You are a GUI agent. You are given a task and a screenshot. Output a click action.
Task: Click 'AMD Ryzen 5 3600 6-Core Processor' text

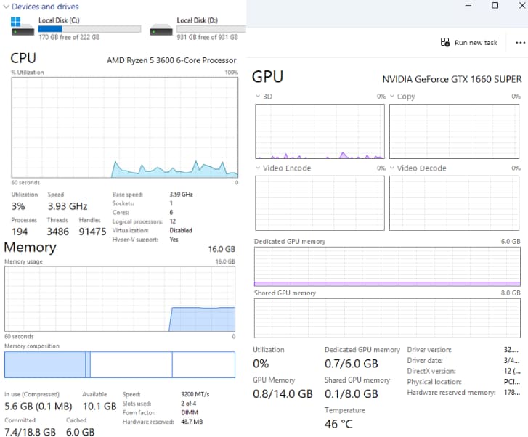click(171, 60)
